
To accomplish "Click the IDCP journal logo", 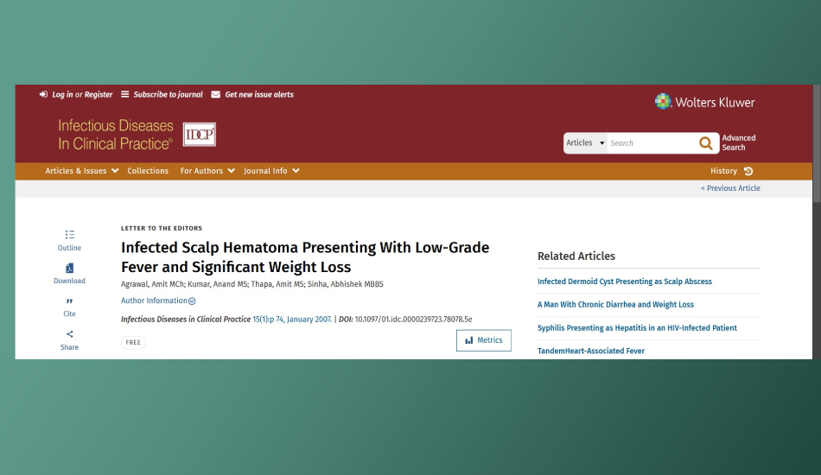I will [x=200, y=134].
